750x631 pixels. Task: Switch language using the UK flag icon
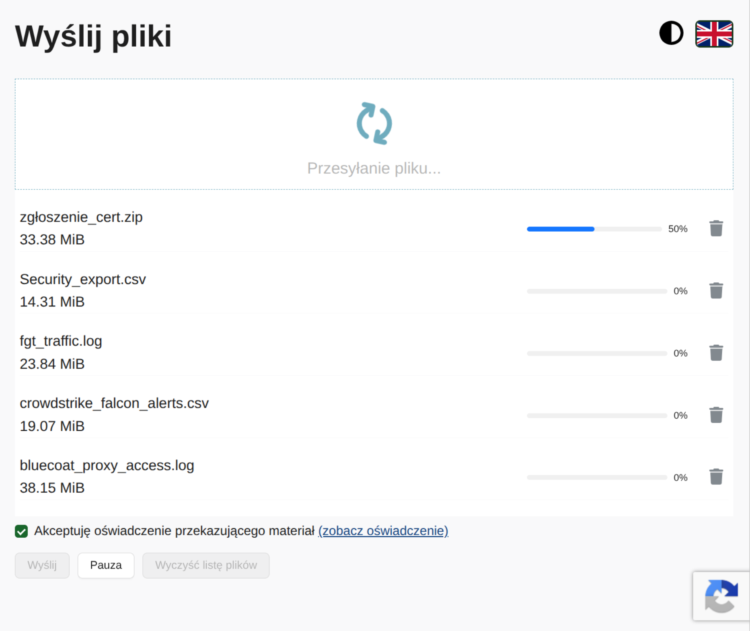(x=714, y=34)
